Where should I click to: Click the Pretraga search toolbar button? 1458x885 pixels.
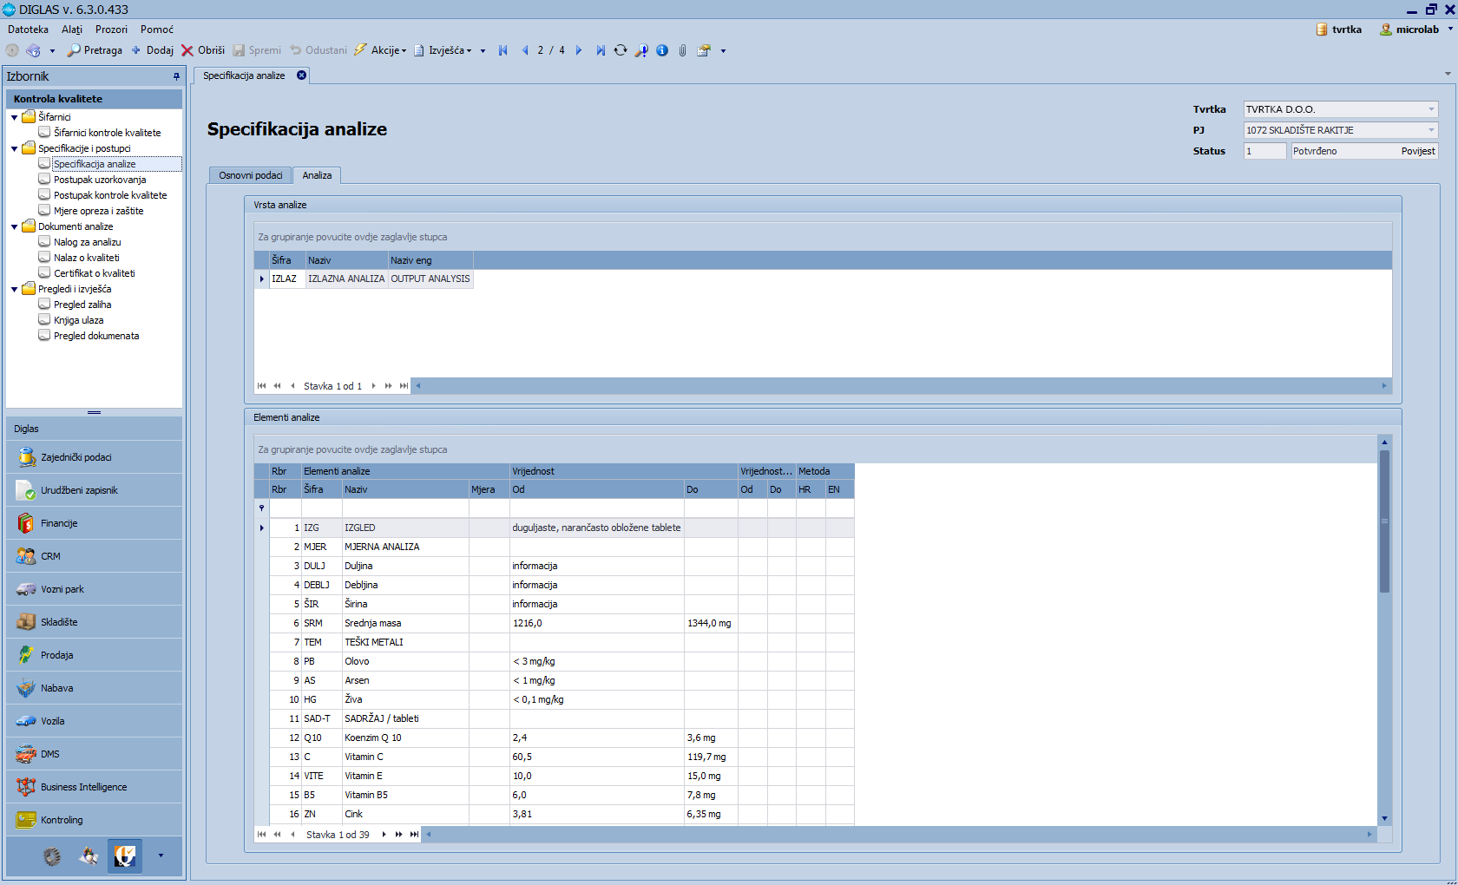pyautogui.click(x=95, y=50)
